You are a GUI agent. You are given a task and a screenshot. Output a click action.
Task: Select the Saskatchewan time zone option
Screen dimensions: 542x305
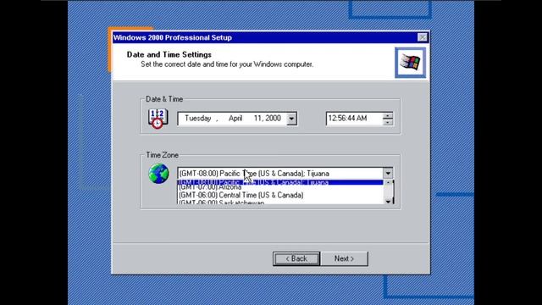tap(280, 202)
